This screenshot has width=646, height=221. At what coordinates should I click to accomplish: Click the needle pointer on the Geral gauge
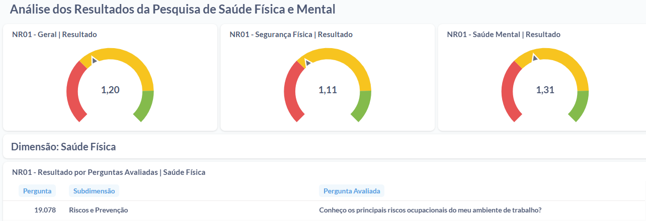[x=94, y=62]
